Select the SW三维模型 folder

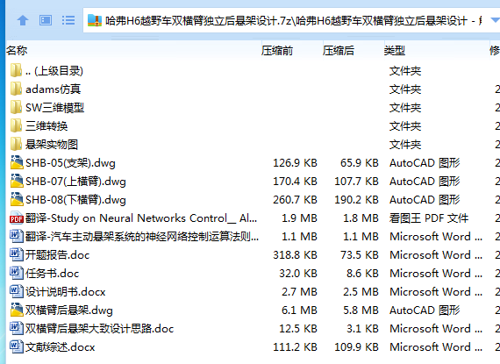tap(55, 108)
